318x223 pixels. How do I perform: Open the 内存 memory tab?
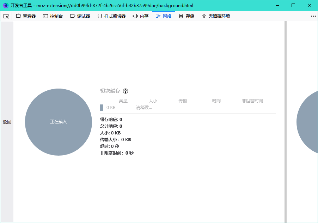tap(141, 16)
